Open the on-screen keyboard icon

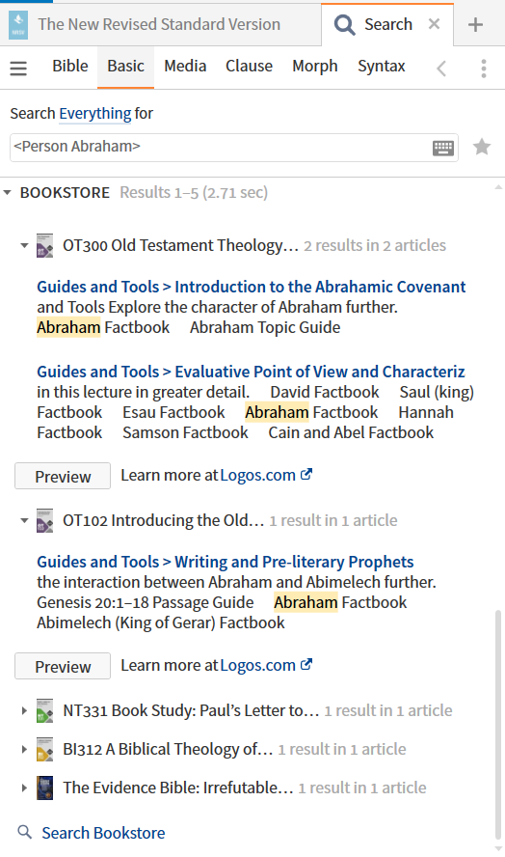442,148
